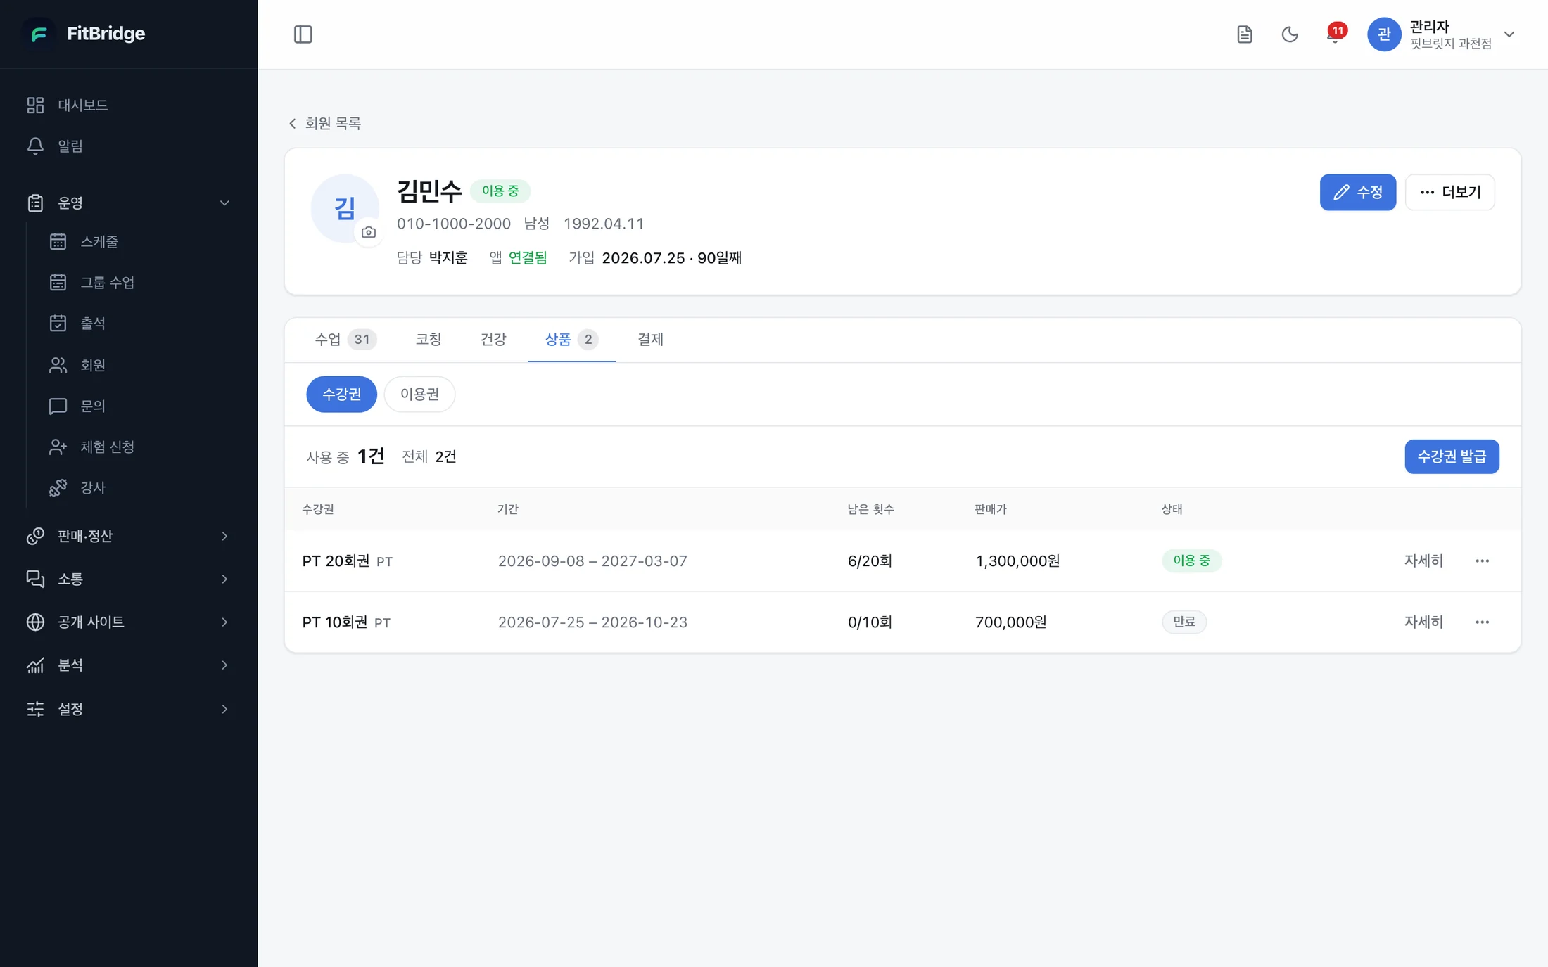Collapse the 운영 sidebar section
Viewport: 1548px width, 967px height.
pyautogui.click(x=129, y=203)
